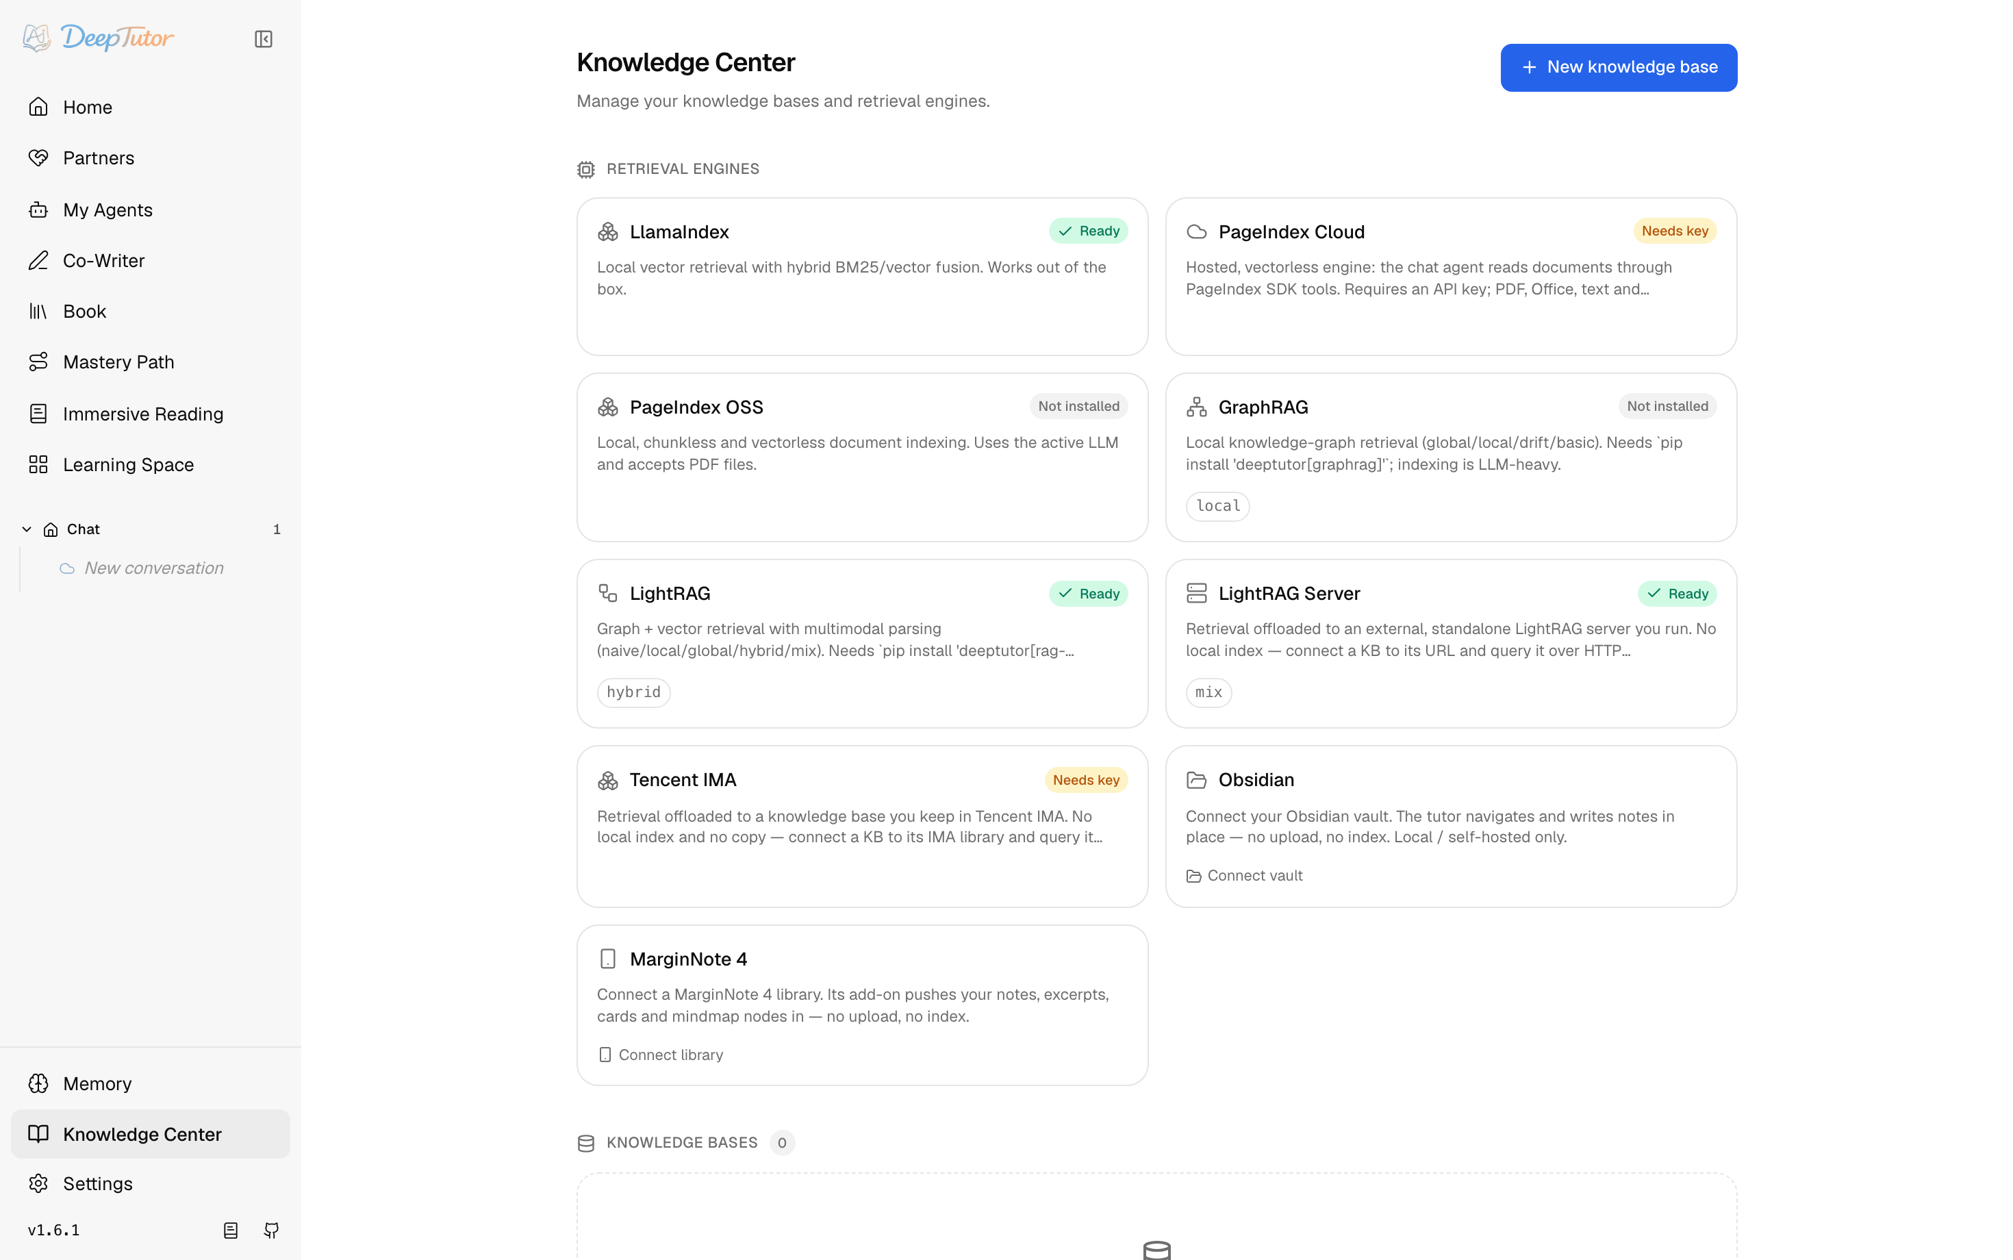Click the Learning Space grid icon
Screen dimensions: 2013x1260
click(x=38, y=464)
